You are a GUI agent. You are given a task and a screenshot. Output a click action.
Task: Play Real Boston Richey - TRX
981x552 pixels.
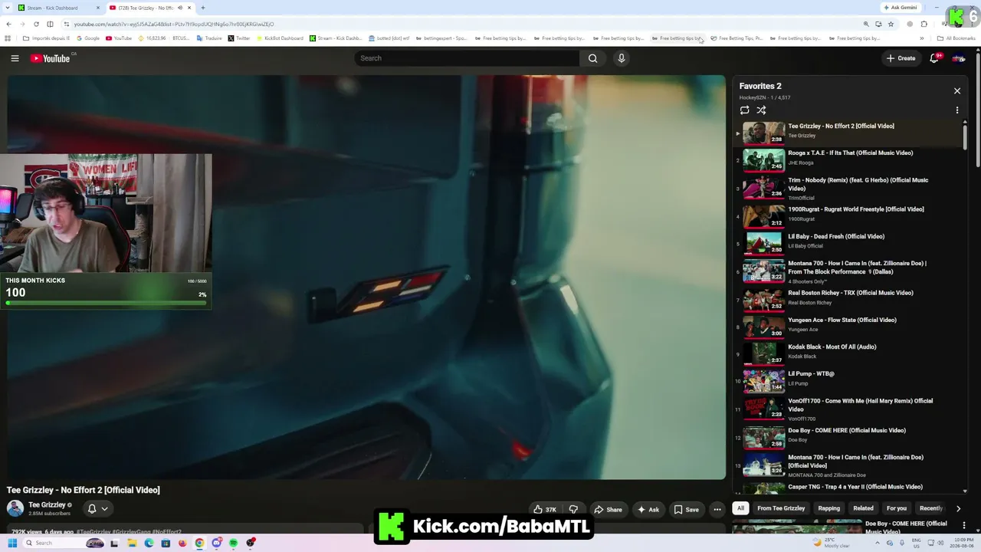pyautogui.click(x=847, y=299)
